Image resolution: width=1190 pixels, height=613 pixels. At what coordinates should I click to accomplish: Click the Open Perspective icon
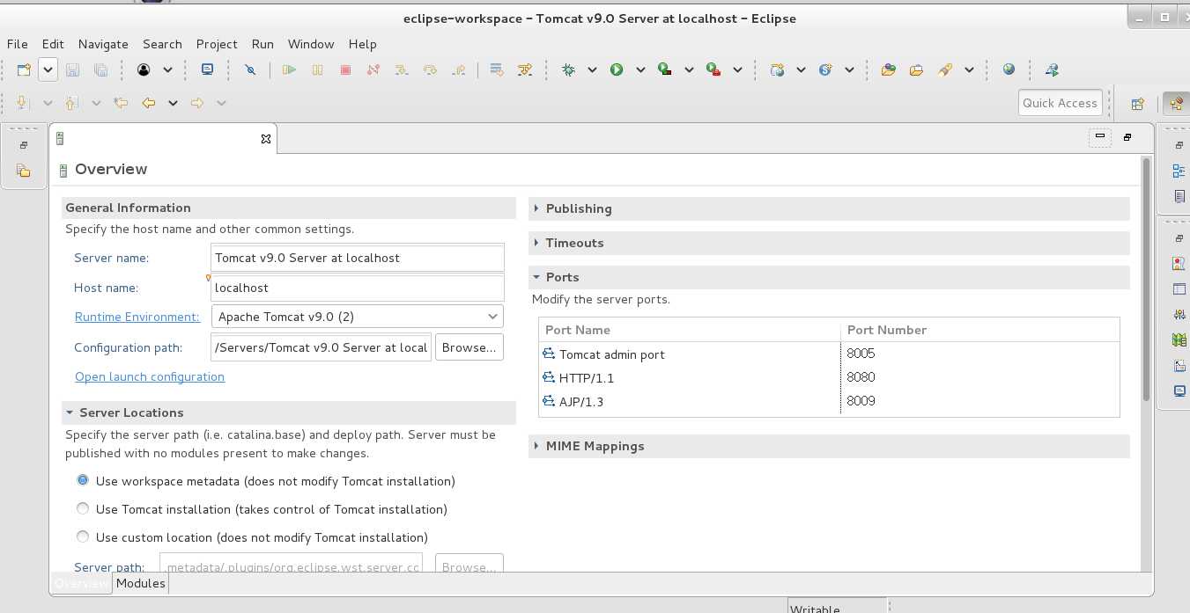tap(1137, 103)
